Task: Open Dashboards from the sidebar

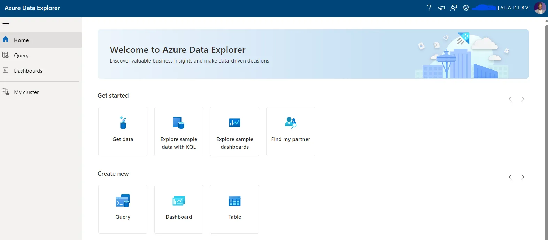Action: point(41,71)
